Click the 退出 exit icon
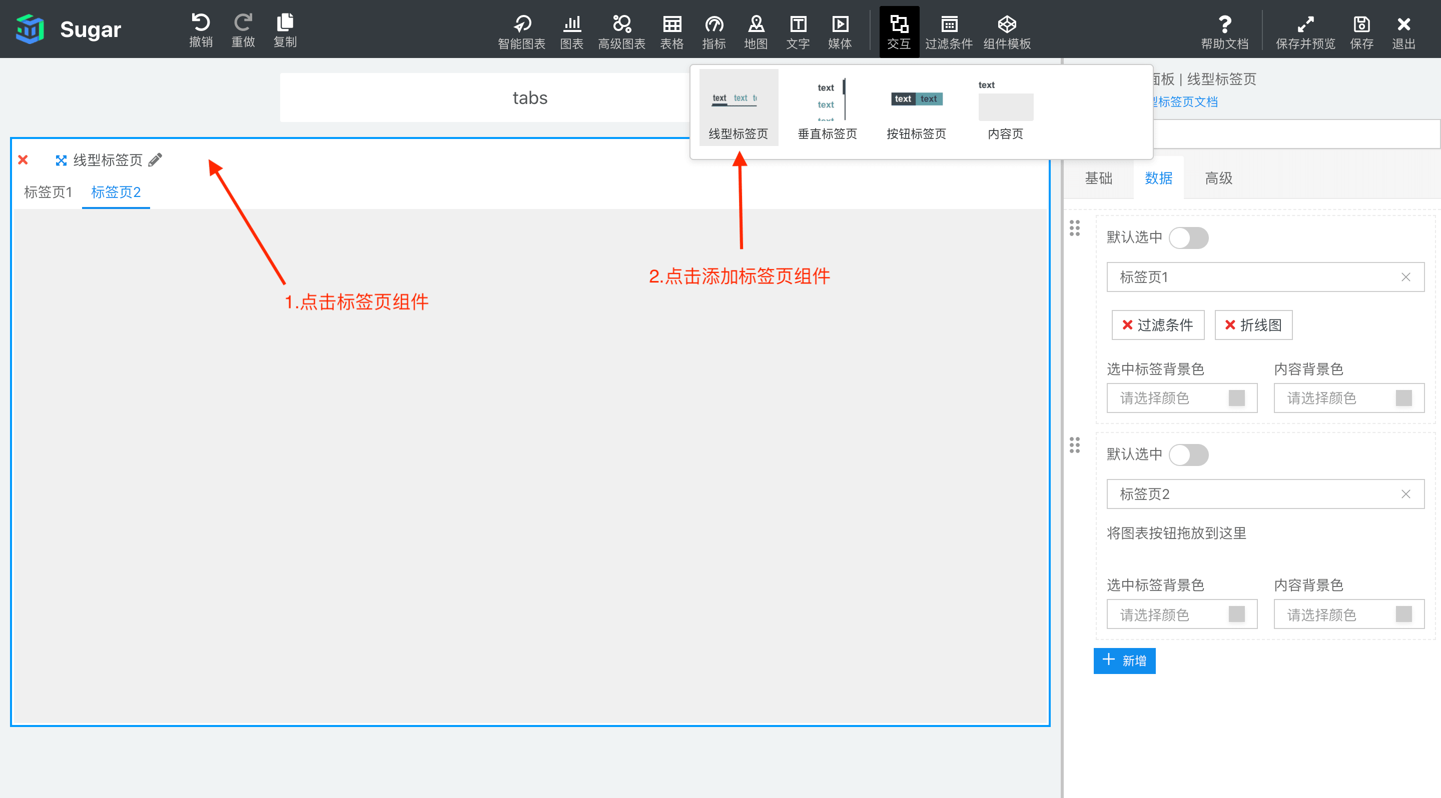This screenshot has height=798, width=1441. coord(1403,32)
